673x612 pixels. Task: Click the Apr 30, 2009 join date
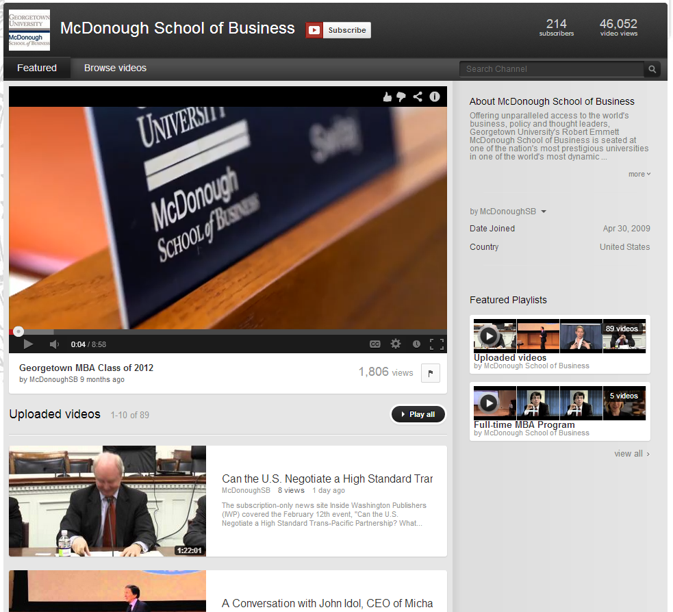point(626,229)
